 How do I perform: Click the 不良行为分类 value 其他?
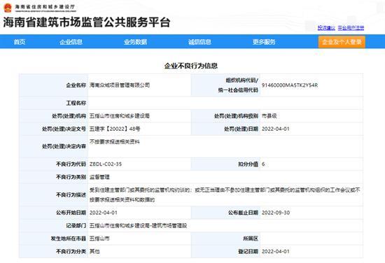tap(94, 251)
